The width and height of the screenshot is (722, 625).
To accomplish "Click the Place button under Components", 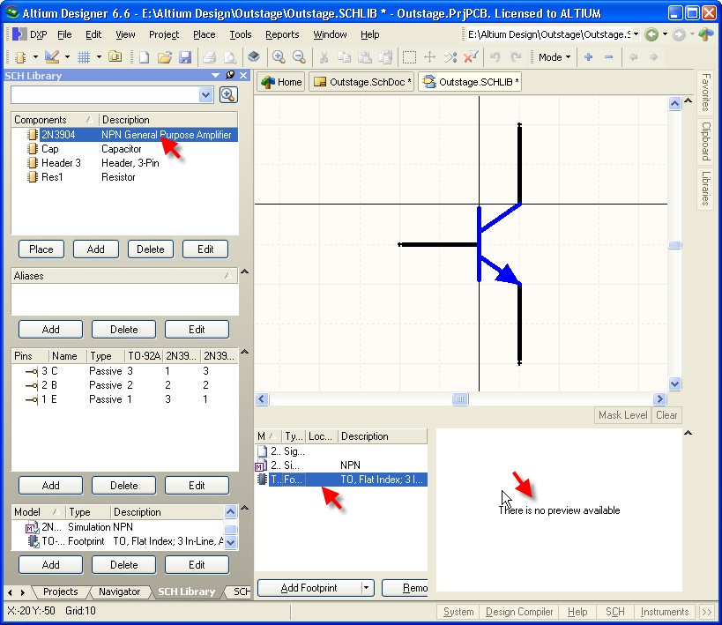I will [41, 249].
